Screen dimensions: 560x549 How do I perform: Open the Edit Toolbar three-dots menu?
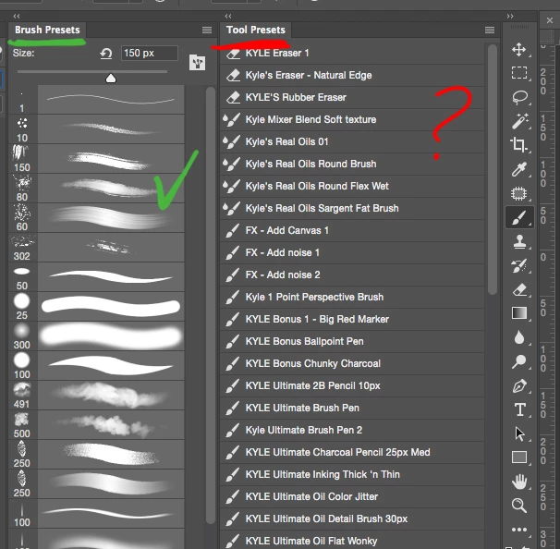[519, 530]
